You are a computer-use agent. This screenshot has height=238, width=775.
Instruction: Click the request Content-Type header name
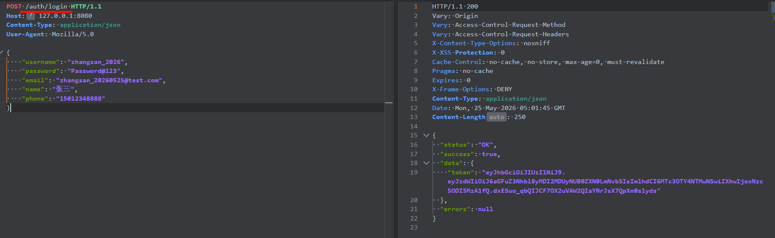pyautogui.click(x=29, y=25)
